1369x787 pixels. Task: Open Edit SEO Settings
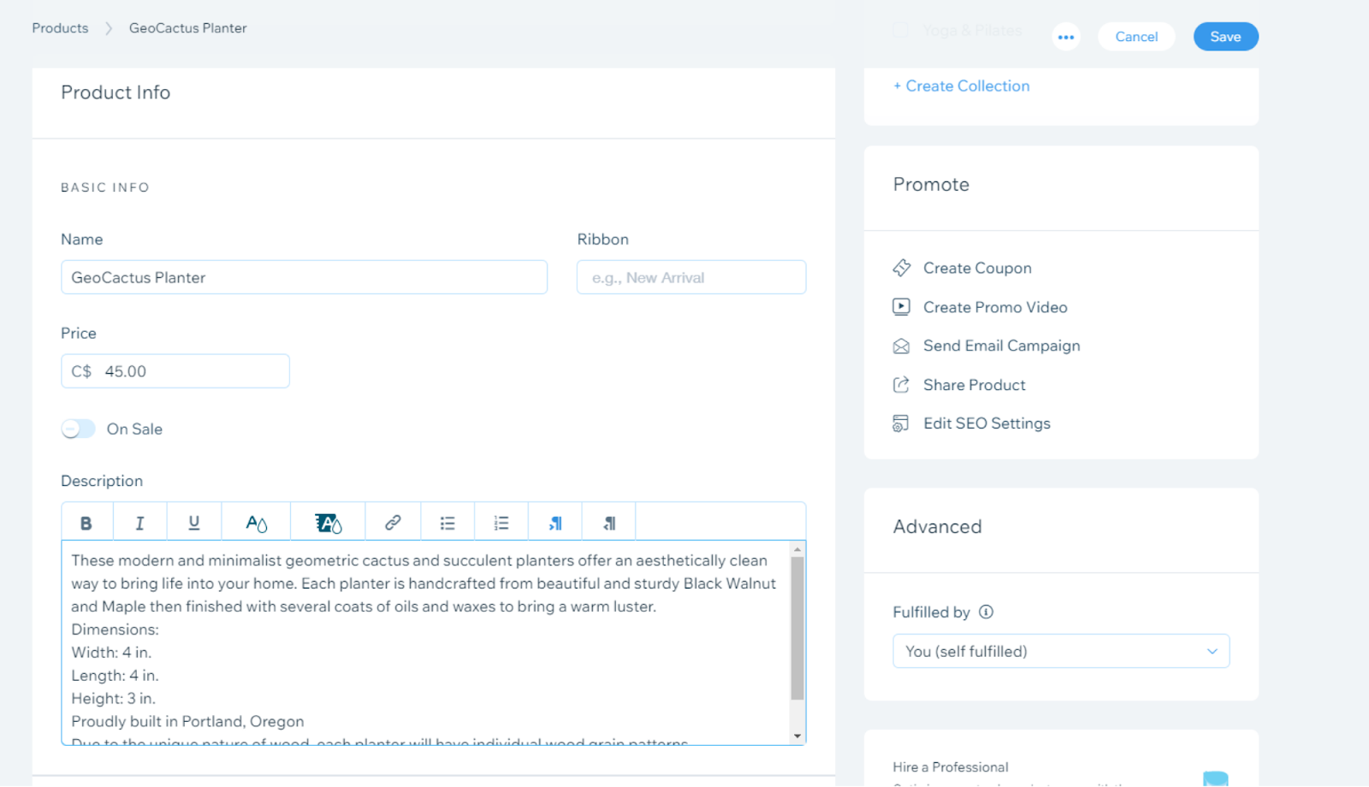tap(987, 423)
